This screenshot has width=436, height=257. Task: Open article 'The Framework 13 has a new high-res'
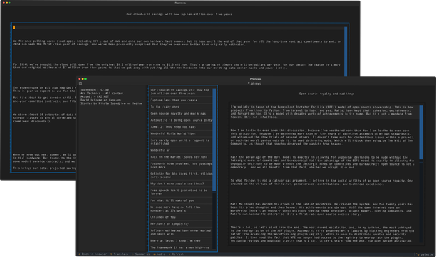click(181, 247)
